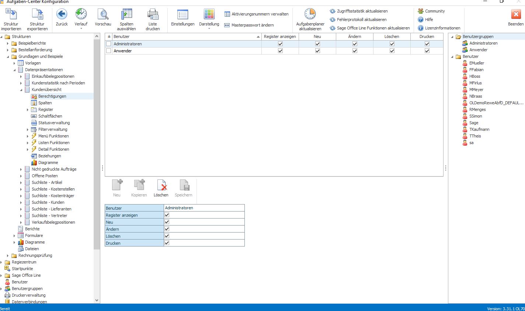This screenshot has height=311, width=525.
Task: Select Spalten under Kundenübersicht
Action: point(45,103)
